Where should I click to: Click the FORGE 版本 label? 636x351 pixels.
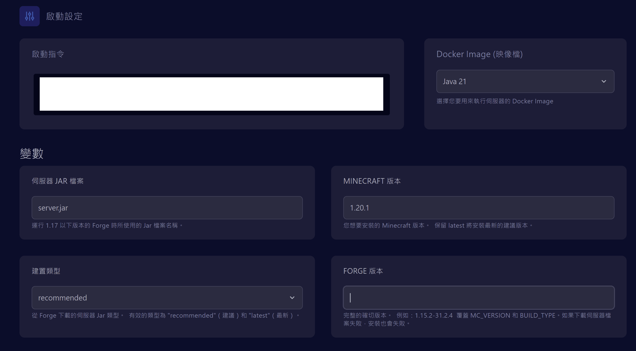pyautogui.click(x=363, y=271)
